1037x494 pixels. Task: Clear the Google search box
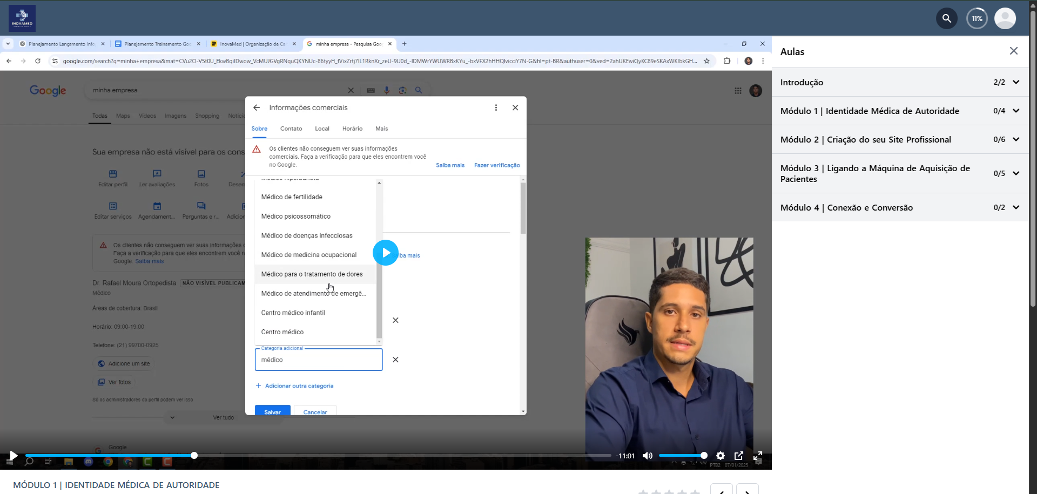[351, 90]
